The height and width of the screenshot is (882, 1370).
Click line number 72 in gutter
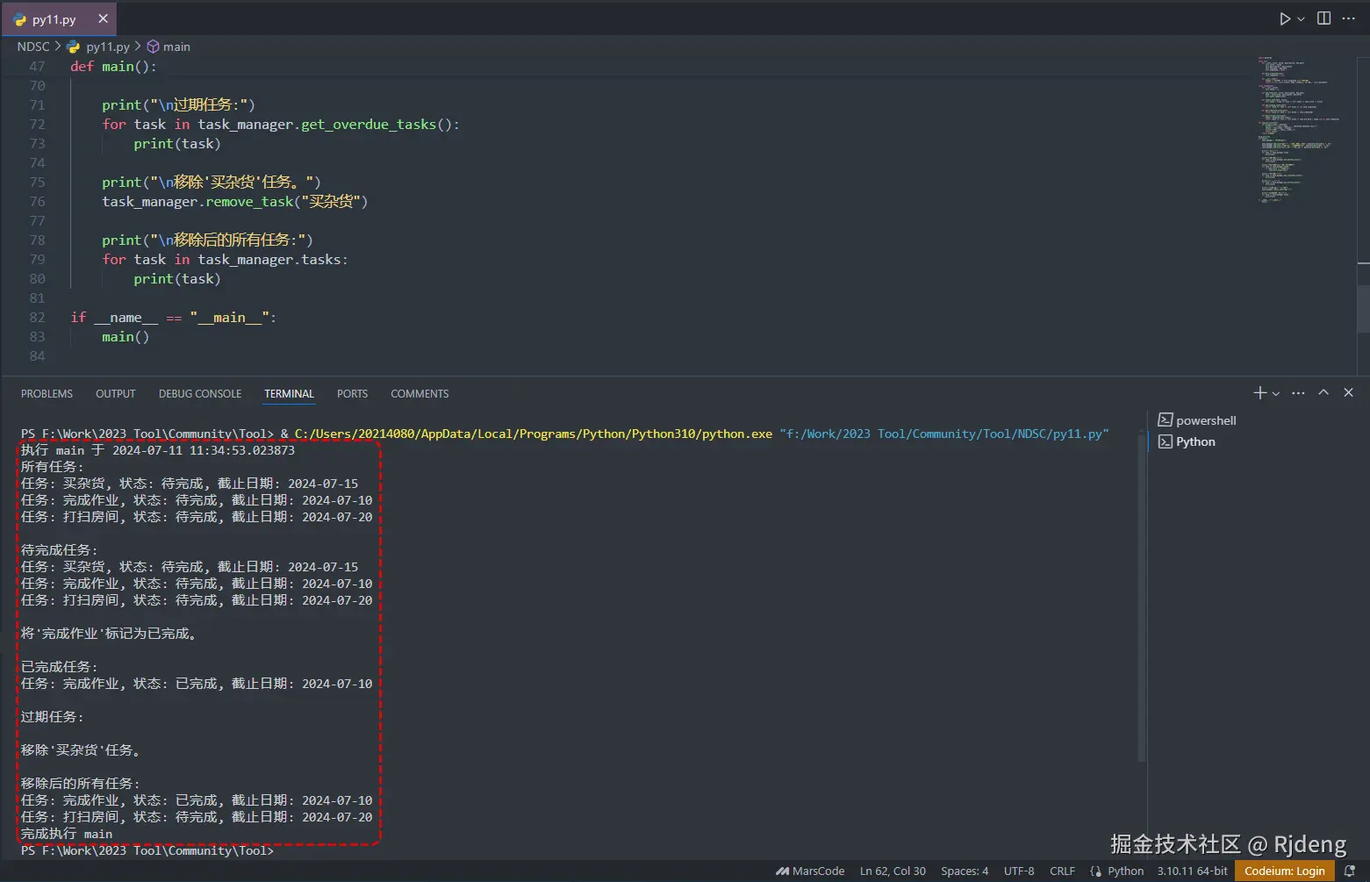37,124
